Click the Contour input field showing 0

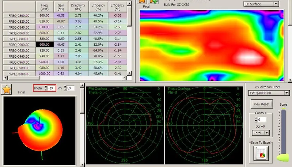point(262,119)
